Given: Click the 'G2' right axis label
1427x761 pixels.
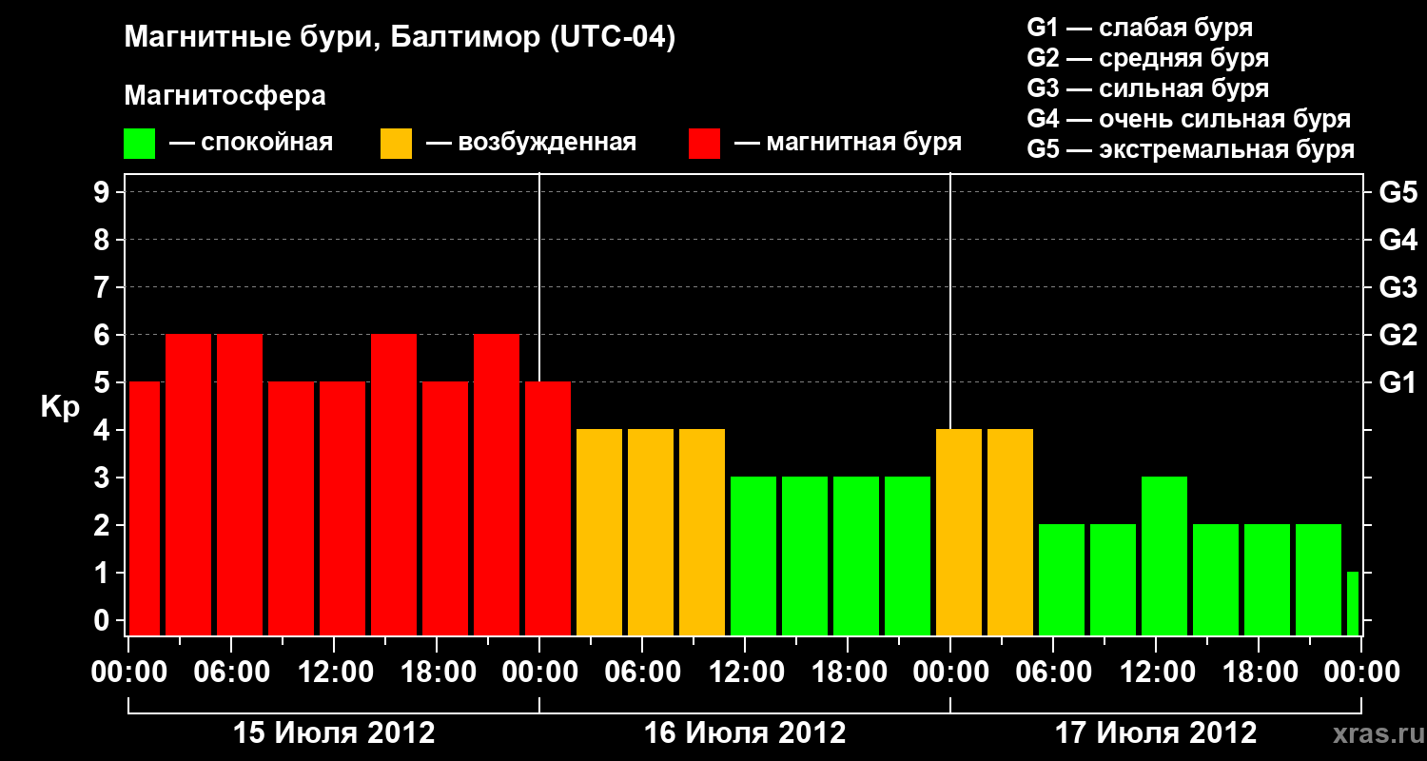Looking at the screenshot, I should tap(1398, 335).
